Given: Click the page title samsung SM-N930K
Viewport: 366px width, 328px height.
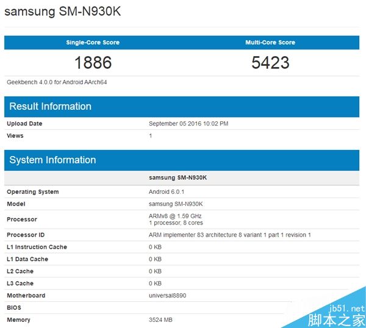Looking at the screenshot, I should coord(63,11).
